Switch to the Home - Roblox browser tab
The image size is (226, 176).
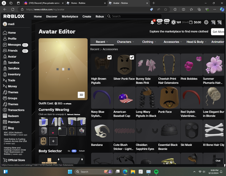pyautogui.click(x=86, y=3)
